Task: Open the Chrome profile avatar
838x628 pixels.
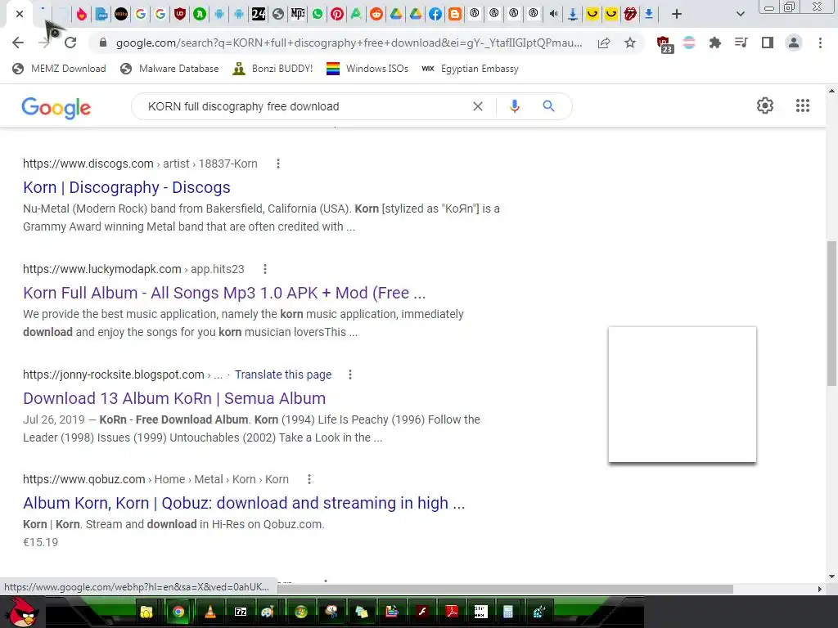Action: 794,43
